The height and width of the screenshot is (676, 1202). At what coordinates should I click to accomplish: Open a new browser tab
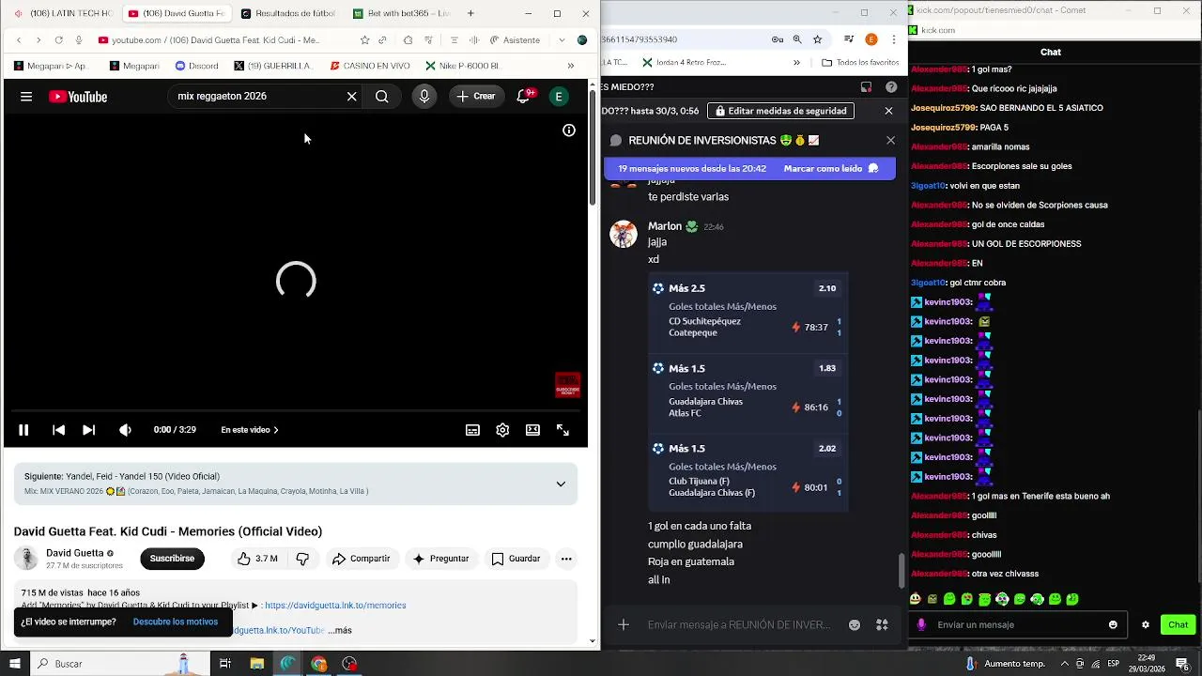(x=470, y=13)
